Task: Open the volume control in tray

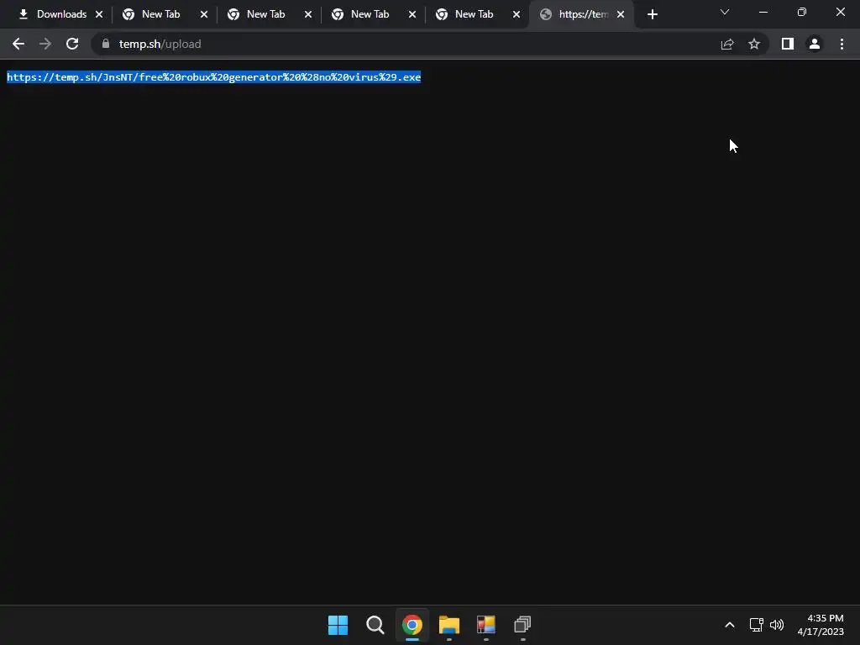Action: (777, 625)
